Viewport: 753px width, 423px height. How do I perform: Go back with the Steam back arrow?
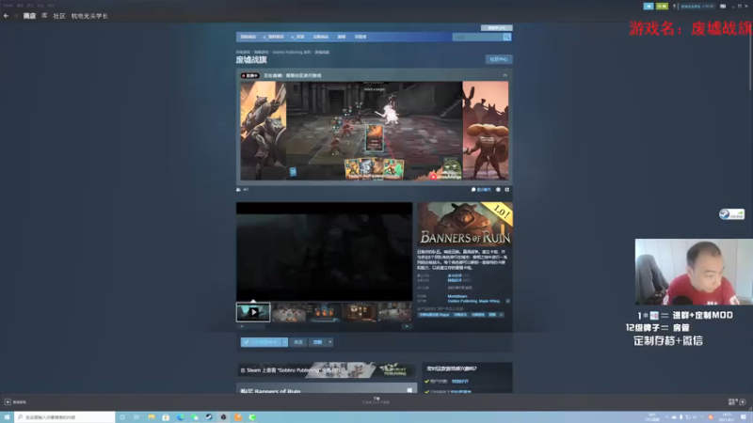pyautogui.click(x=6, y=16)
